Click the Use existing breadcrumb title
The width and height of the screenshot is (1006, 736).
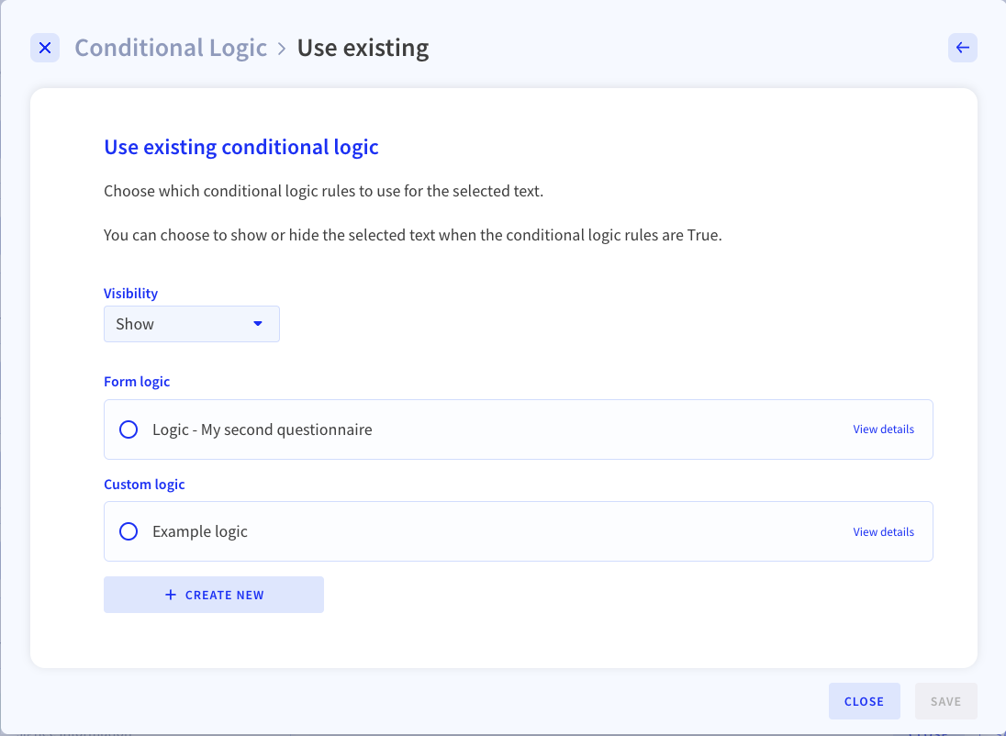pyautogui.click(x=363, y=48)
